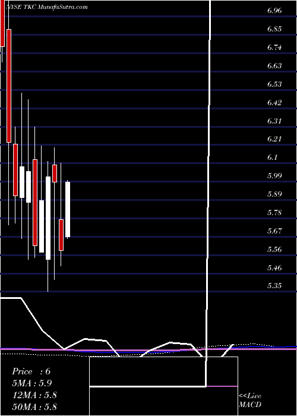
Task: Select the 6.63 price axis label
Action: [274, 66]
